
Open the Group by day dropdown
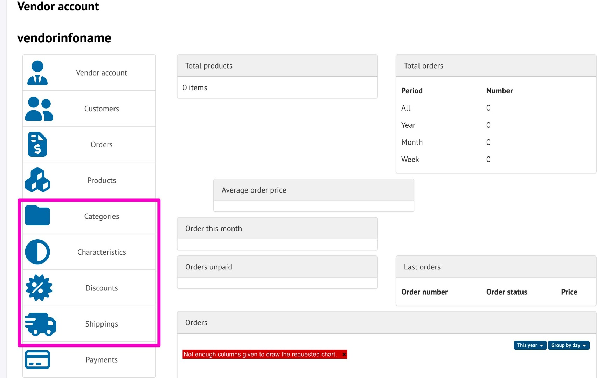click(568, 345)
